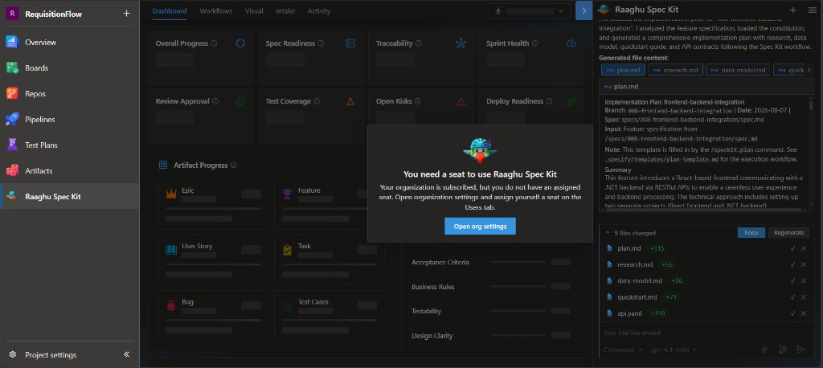Click the Regenerate button
The width and height of the screenshot is (823, 368).
(788, 232)
